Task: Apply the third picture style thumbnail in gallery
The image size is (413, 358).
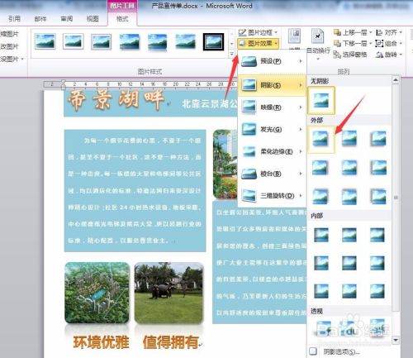Action: (x=101, y=41)
